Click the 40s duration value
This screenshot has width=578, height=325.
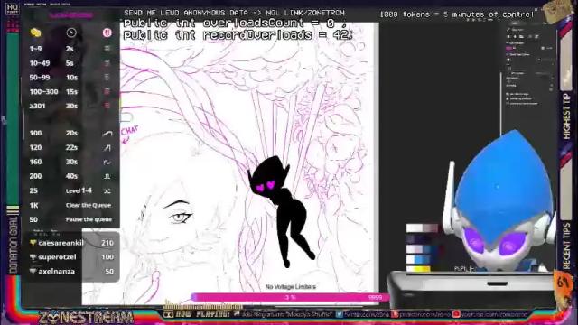click(x=71, y=176)
